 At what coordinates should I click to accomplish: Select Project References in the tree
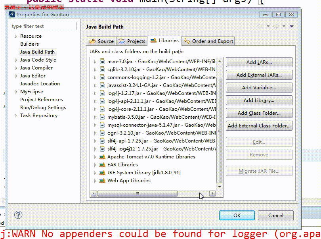coord(42,100)
